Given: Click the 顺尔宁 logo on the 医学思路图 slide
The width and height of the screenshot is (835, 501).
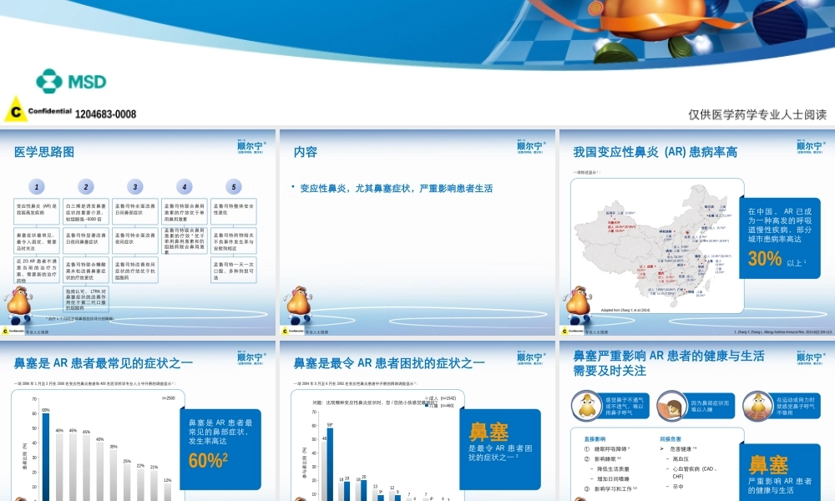Looking at the screenshot, I should click(x=249, y=145).
